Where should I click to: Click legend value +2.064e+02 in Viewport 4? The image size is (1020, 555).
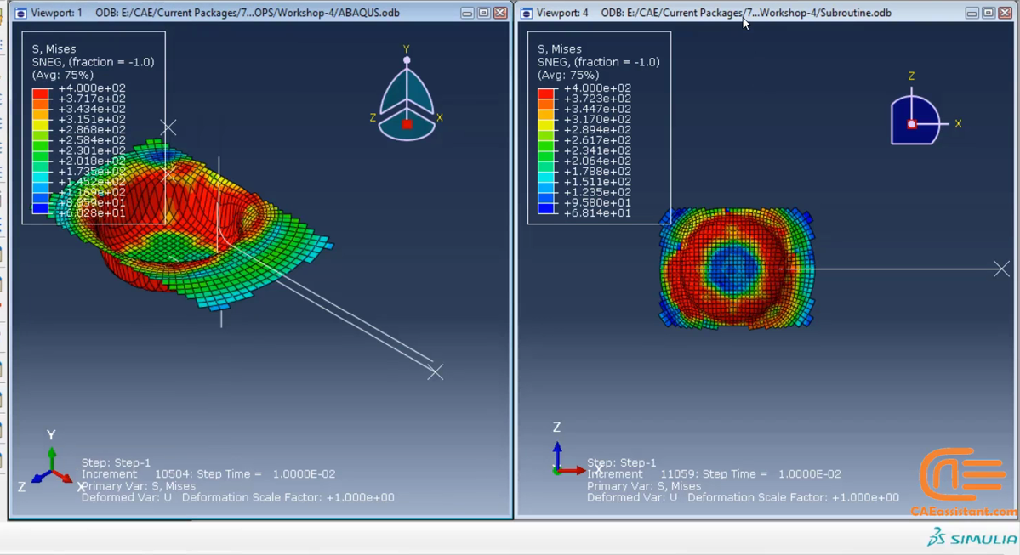[597, 161]
